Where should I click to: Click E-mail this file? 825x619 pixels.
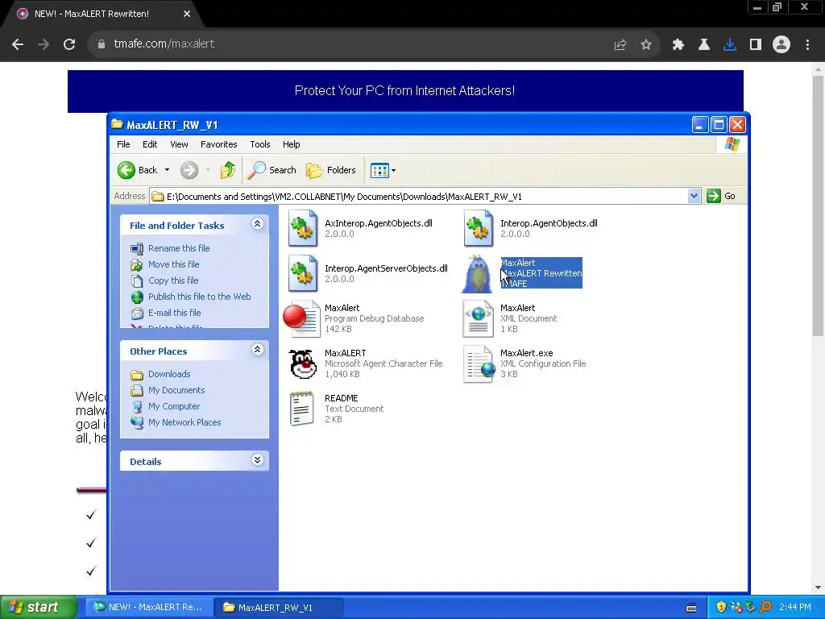pyautogui.click(x=175, y=313)
